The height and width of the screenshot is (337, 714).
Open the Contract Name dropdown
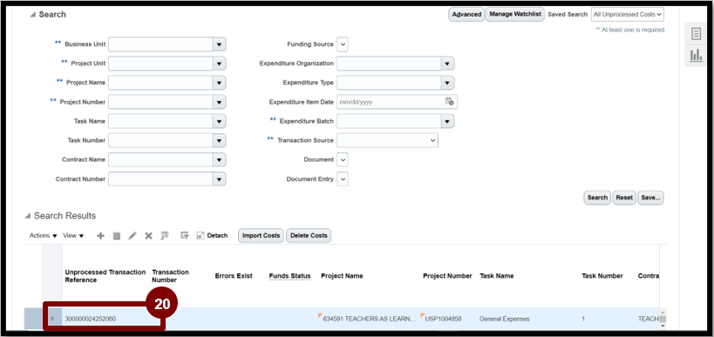[x=219, y=159]
